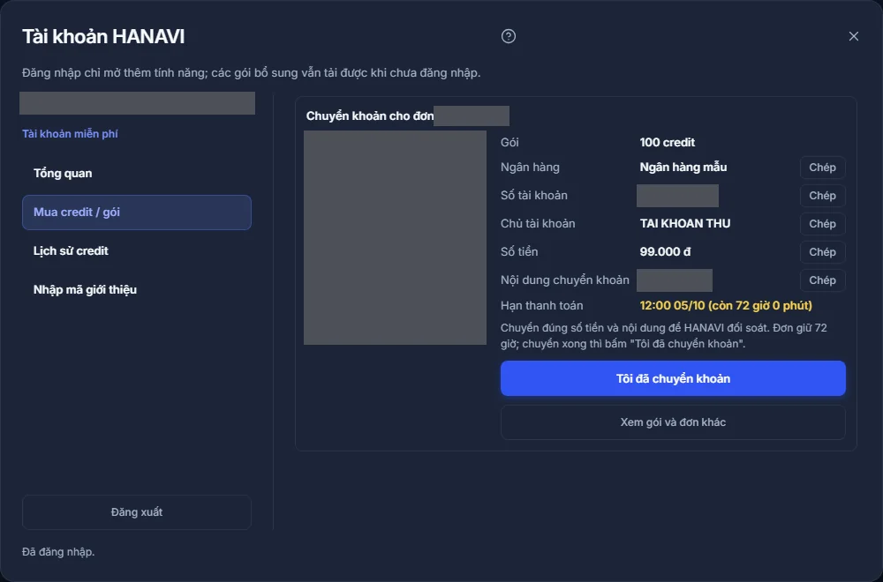
Task: Click the QR code image area
Action: (395, 237)
